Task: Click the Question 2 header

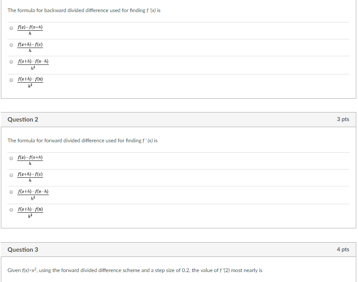Action: click(x=23, y=119)
